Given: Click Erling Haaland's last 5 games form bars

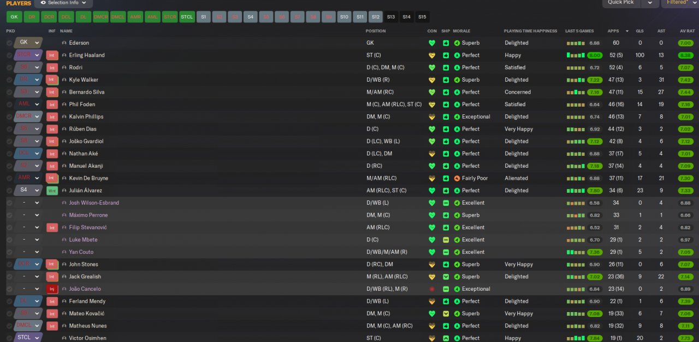Looking at the screenshot, I should coord(576,55).
